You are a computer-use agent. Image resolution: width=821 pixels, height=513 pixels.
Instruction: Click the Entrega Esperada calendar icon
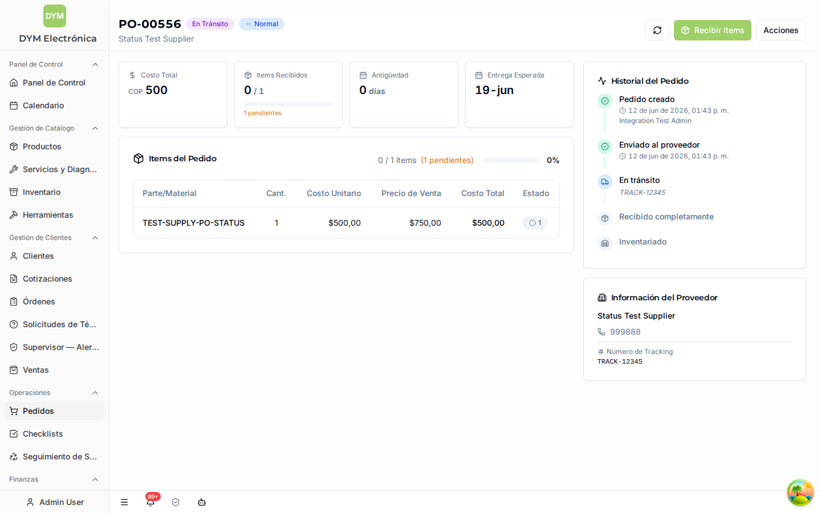point(479,75)
